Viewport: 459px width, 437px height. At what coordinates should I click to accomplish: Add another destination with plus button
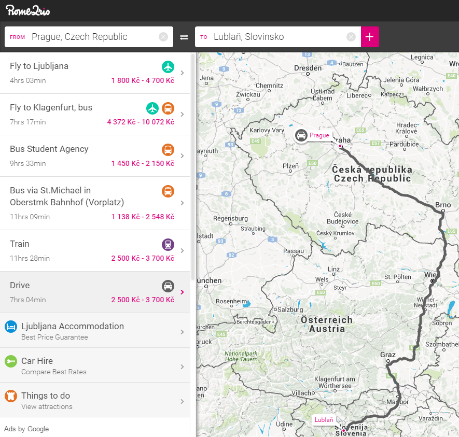[x=370, y=37]
